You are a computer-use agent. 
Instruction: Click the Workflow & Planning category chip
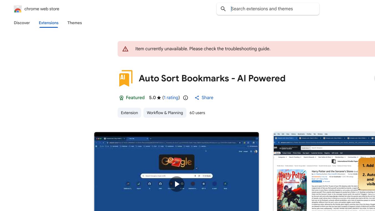click(165, 113)
